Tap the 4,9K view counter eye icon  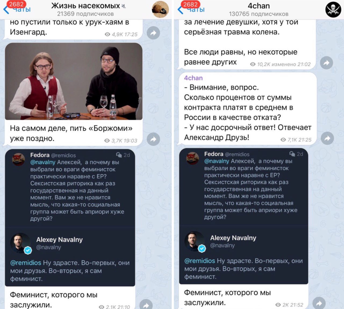(107, 34)
